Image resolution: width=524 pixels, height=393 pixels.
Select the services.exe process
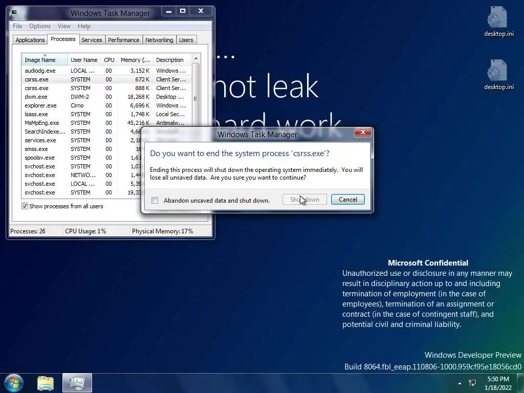81,140
